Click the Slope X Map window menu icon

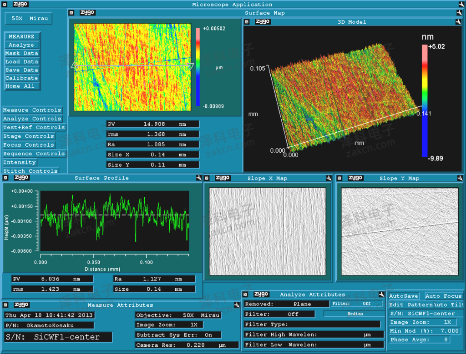(208, 178)
